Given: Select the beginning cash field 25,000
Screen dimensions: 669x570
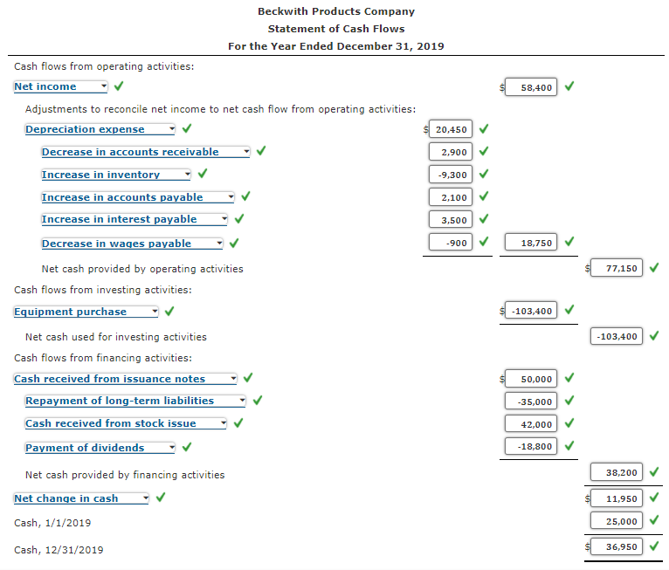Looking at the screenshot, I should click(617, 520).
